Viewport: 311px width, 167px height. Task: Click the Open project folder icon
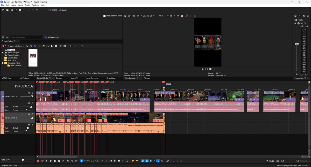click(8, 10)
